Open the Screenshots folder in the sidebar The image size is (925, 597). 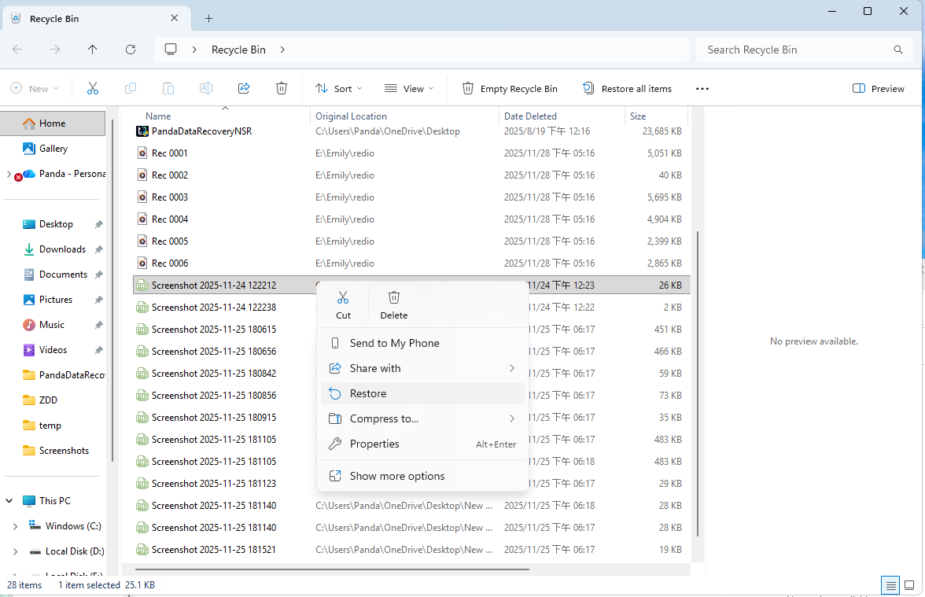(62, 450)
